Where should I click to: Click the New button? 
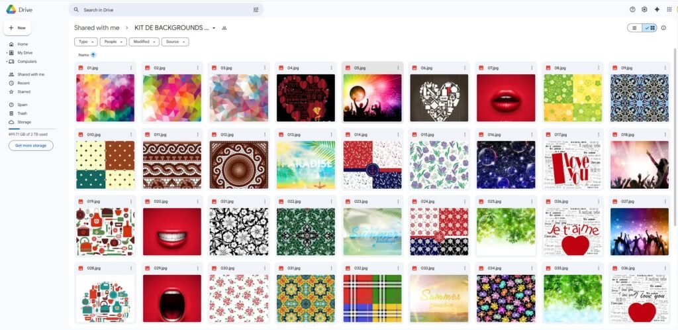17,28
